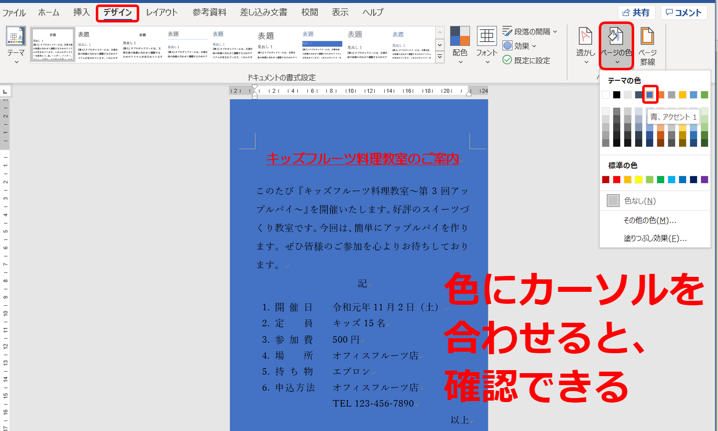Choose the light gray theme color swatch
The height and width of the screenshot is (431, 718).
(x=628, y=95)
